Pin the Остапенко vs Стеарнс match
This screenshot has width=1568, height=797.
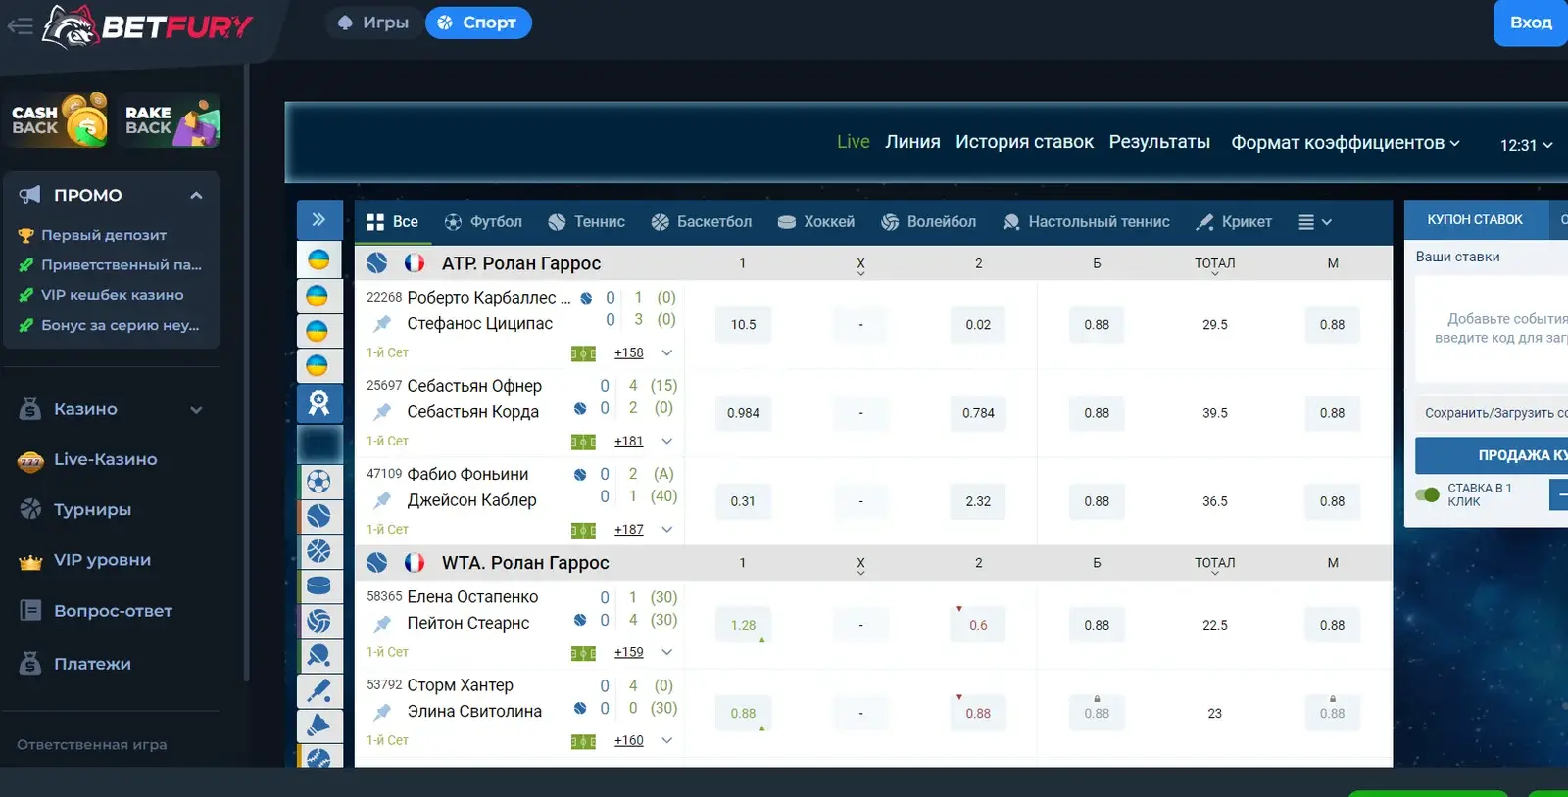click(x=382, y=623)
